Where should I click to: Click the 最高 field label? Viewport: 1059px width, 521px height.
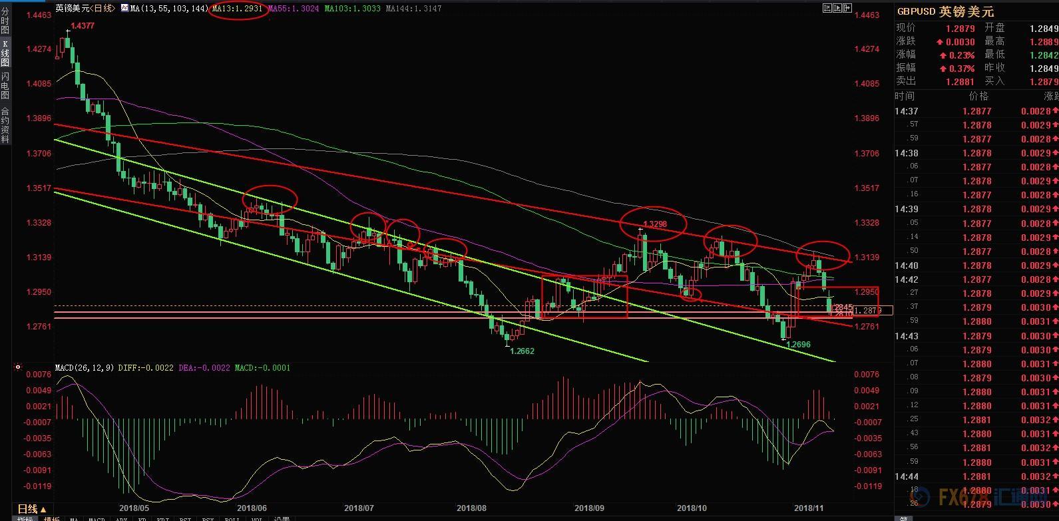[x=995, y=41]
